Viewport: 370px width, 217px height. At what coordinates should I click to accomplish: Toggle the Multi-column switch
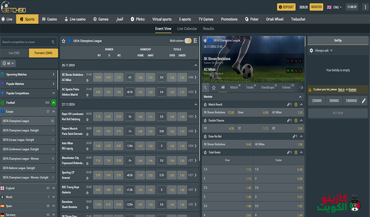tap(188, 41)
